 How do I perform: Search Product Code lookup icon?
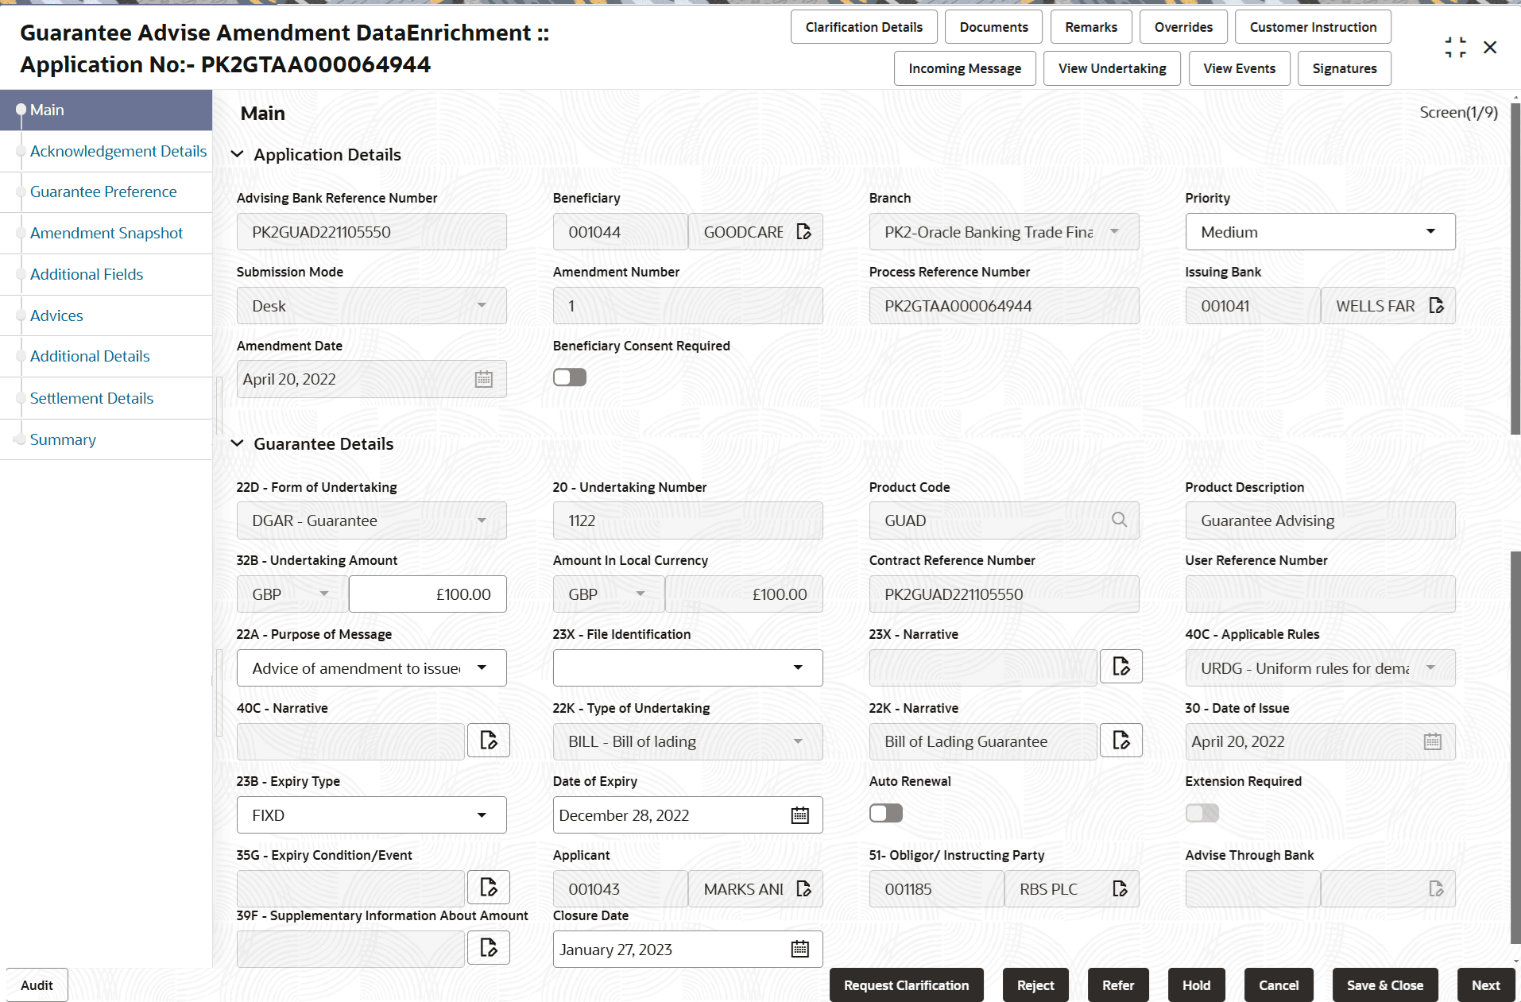(x=1119, y=520)
